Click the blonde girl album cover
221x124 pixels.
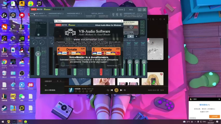(152, 79)
